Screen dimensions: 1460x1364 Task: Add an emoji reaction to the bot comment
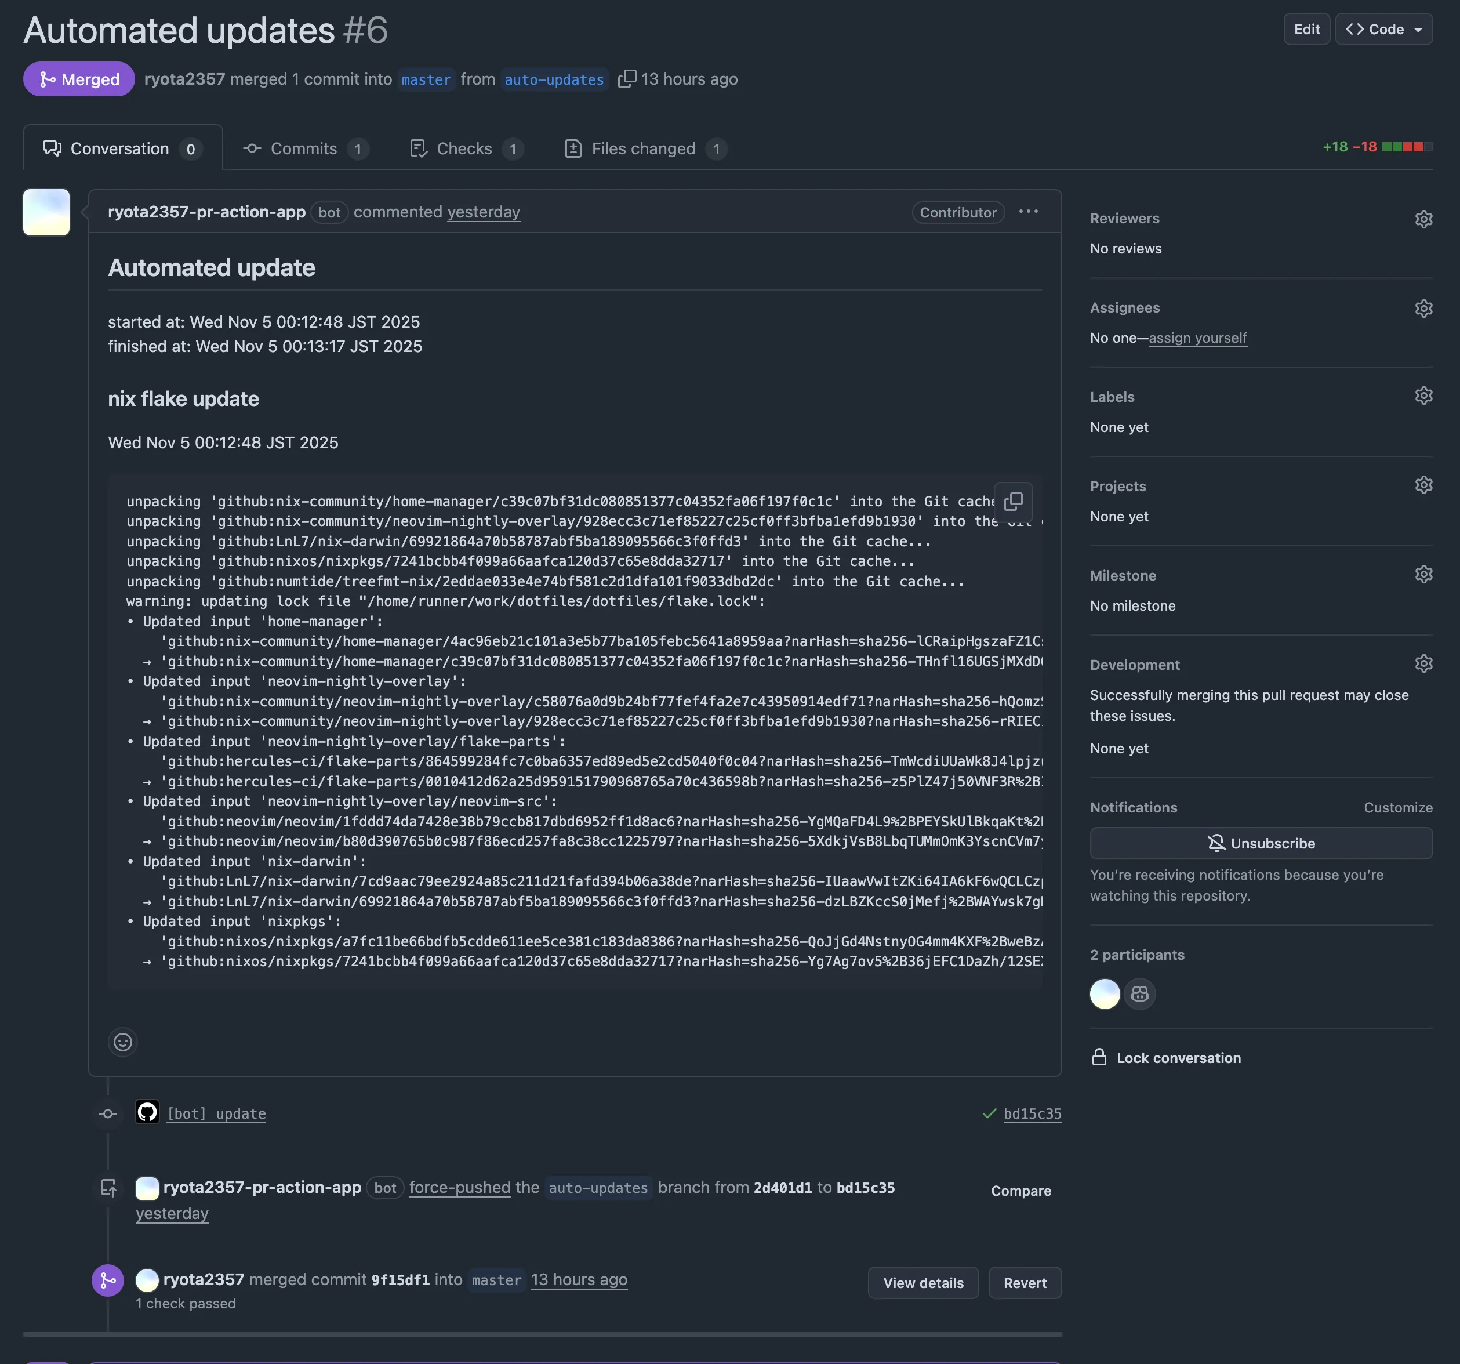[x=122, y=1042]
